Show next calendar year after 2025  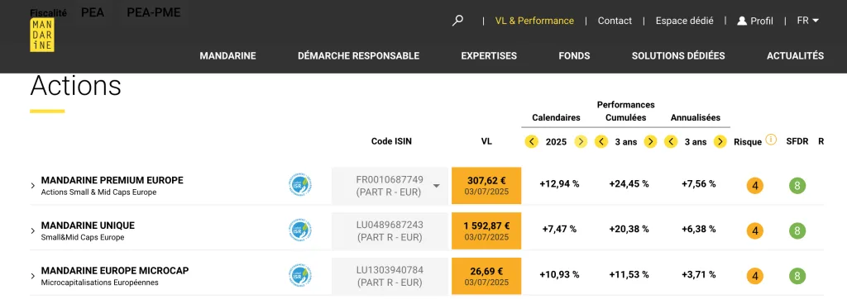(x=581, y=142)
